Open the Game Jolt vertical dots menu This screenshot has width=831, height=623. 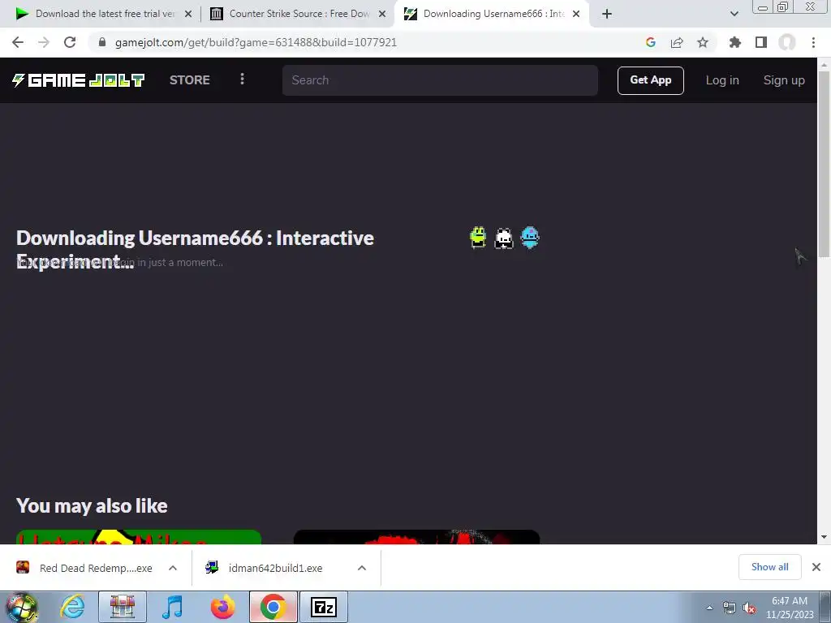pos(242,79)
